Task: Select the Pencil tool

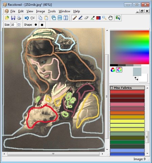Action: (x=80, y=18)
